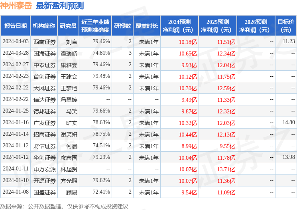Click 2024 profit value 8.99亿

(189, 146)
